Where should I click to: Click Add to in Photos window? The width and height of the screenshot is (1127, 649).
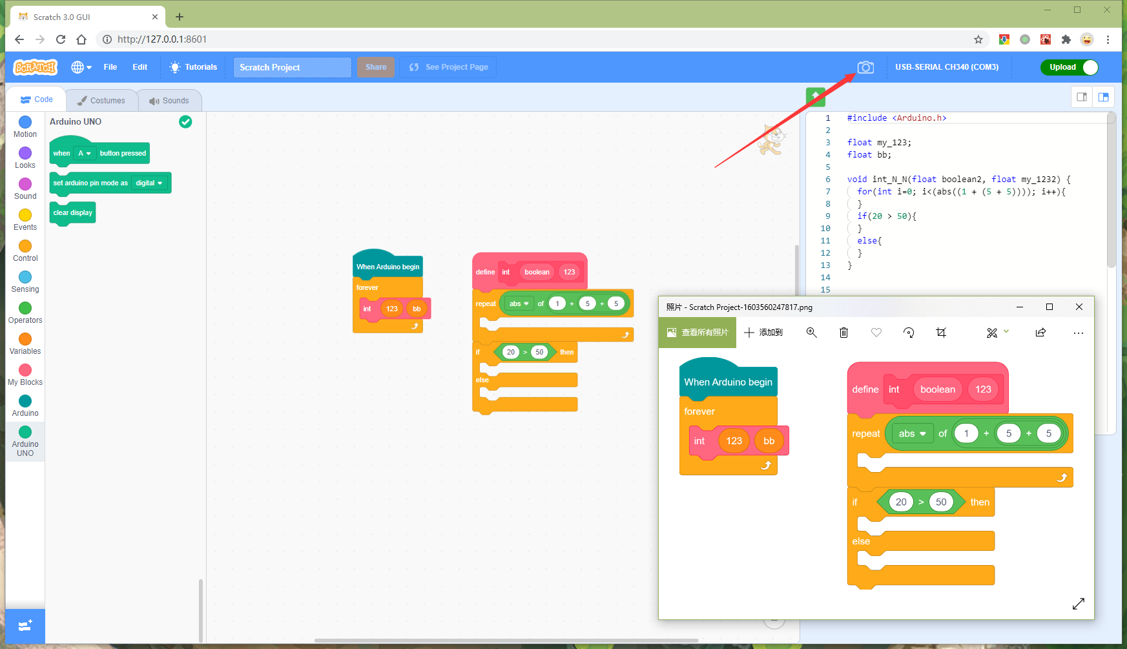point(763,333)
